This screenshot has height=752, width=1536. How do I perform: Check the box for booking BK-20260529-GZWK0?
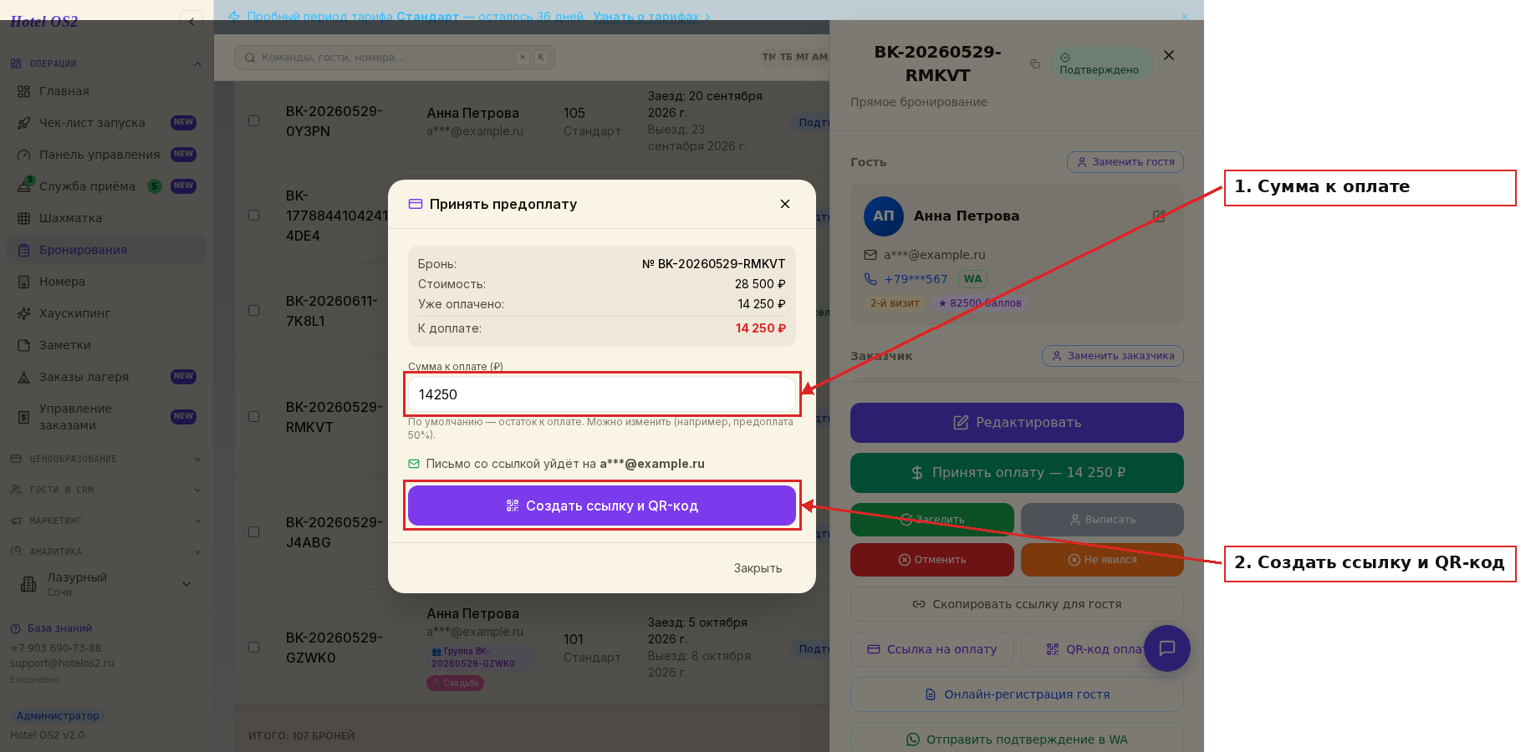pos(253,648)
